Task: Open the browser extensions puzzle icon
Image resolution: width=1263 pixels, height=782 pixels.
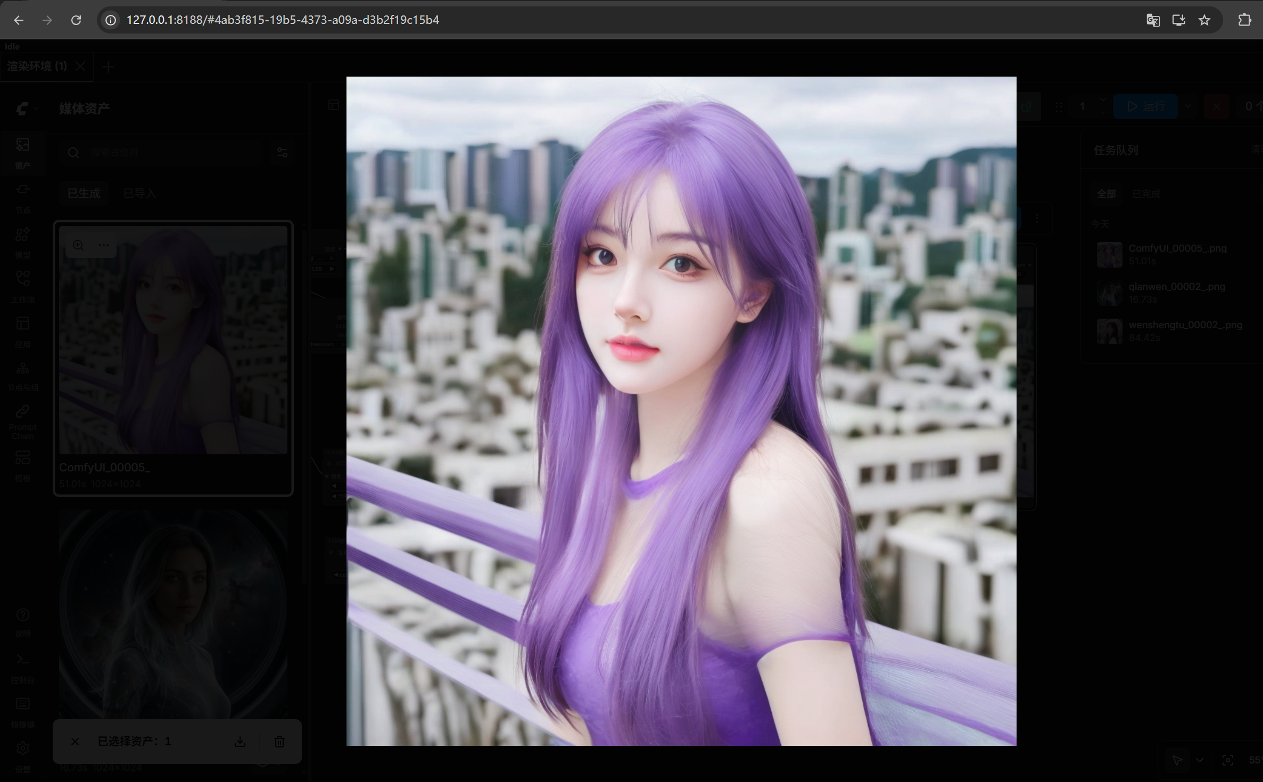Action: point(1244,20)
